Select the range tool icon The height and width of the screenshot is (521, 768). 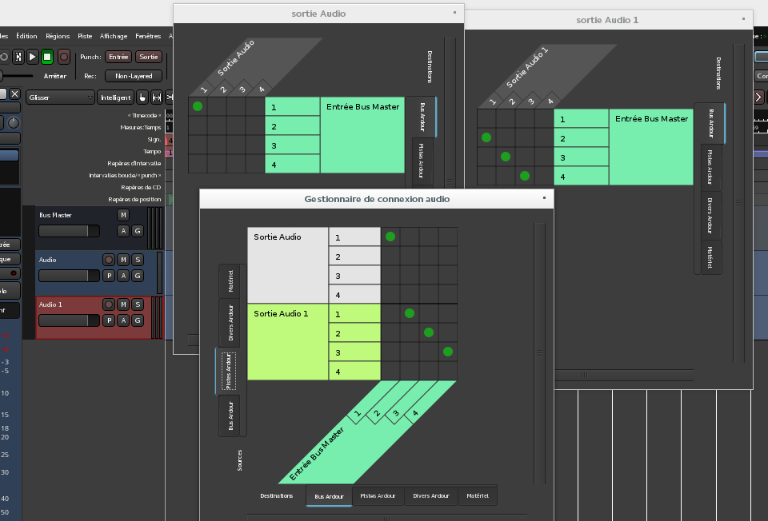[157, 97]
